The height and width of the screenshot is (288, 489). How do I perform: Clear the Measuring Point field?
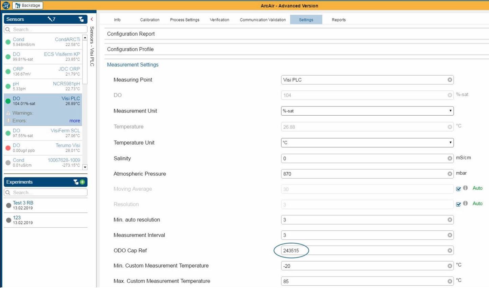point(450,80)
